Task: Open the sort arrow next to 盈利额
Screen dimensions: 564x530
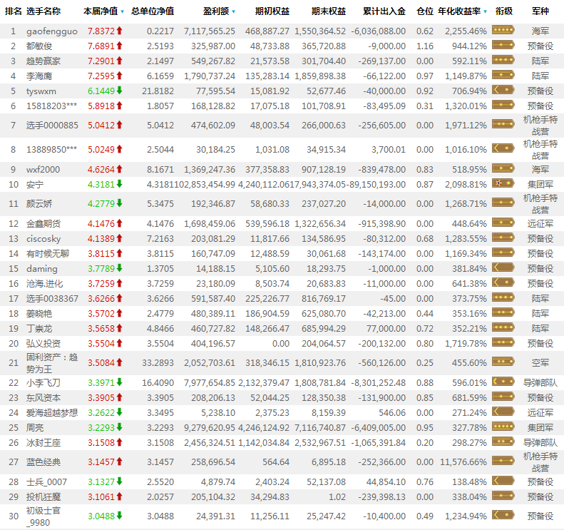Action: click(x=233, y=12)
